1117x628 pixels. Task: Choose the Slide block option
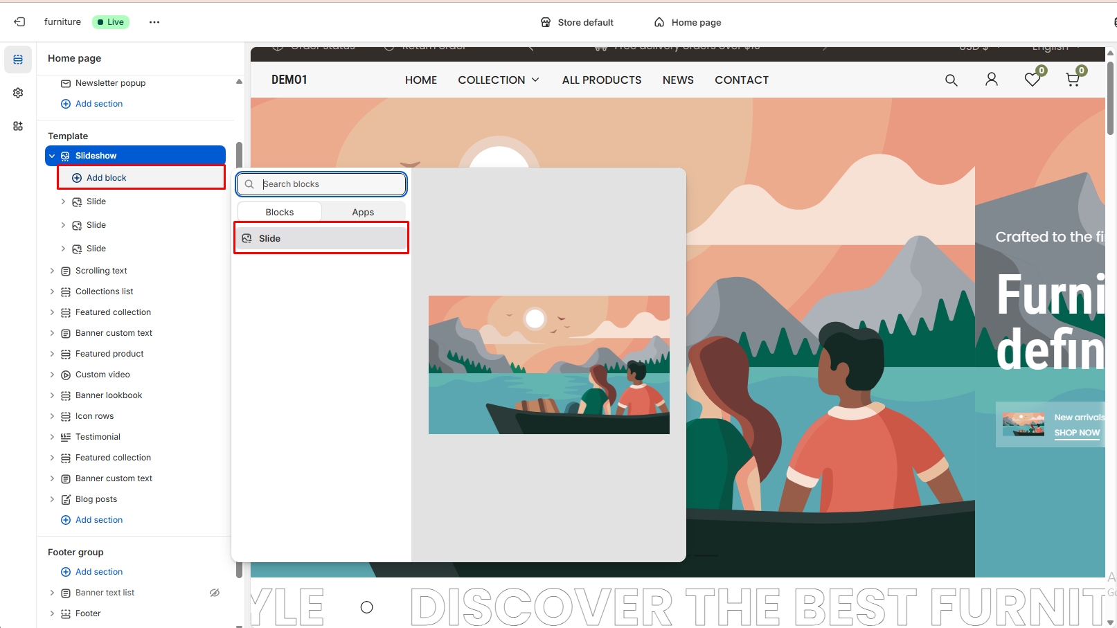pyautogui.click(x=321, y=238)
